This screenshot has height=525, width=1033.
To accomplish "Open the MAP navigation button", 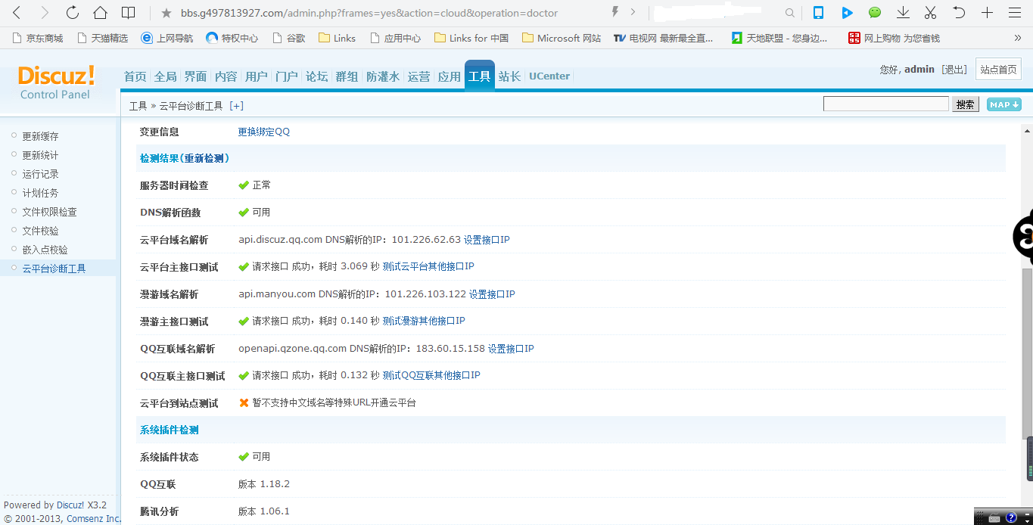I will 1004,104.
